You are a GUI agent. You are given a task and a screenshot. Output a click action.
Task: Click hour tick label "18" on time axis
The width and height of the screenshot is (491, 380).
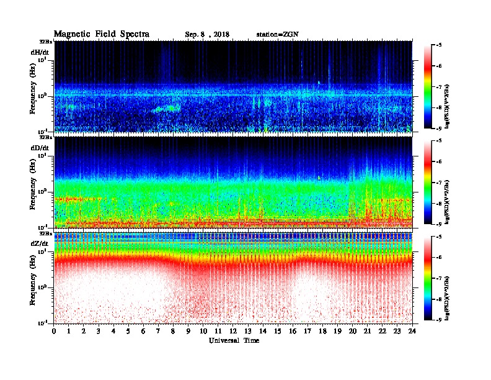tap(322, 332)
